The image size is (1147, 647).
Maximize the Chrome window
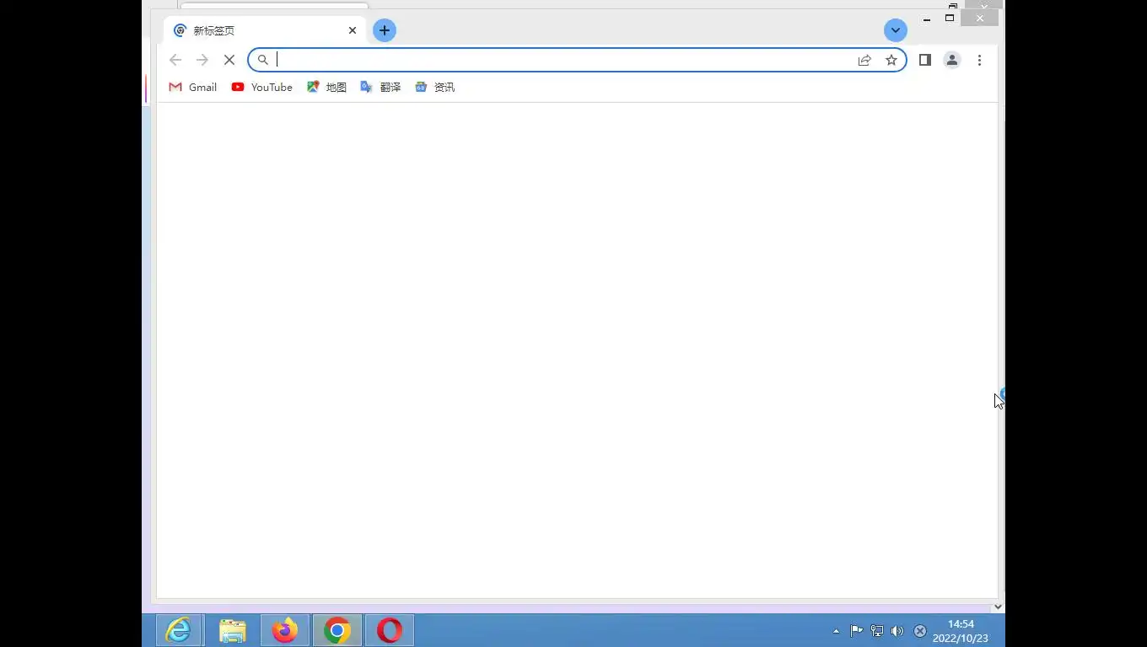pyautogui.click(x=950, y=19)
